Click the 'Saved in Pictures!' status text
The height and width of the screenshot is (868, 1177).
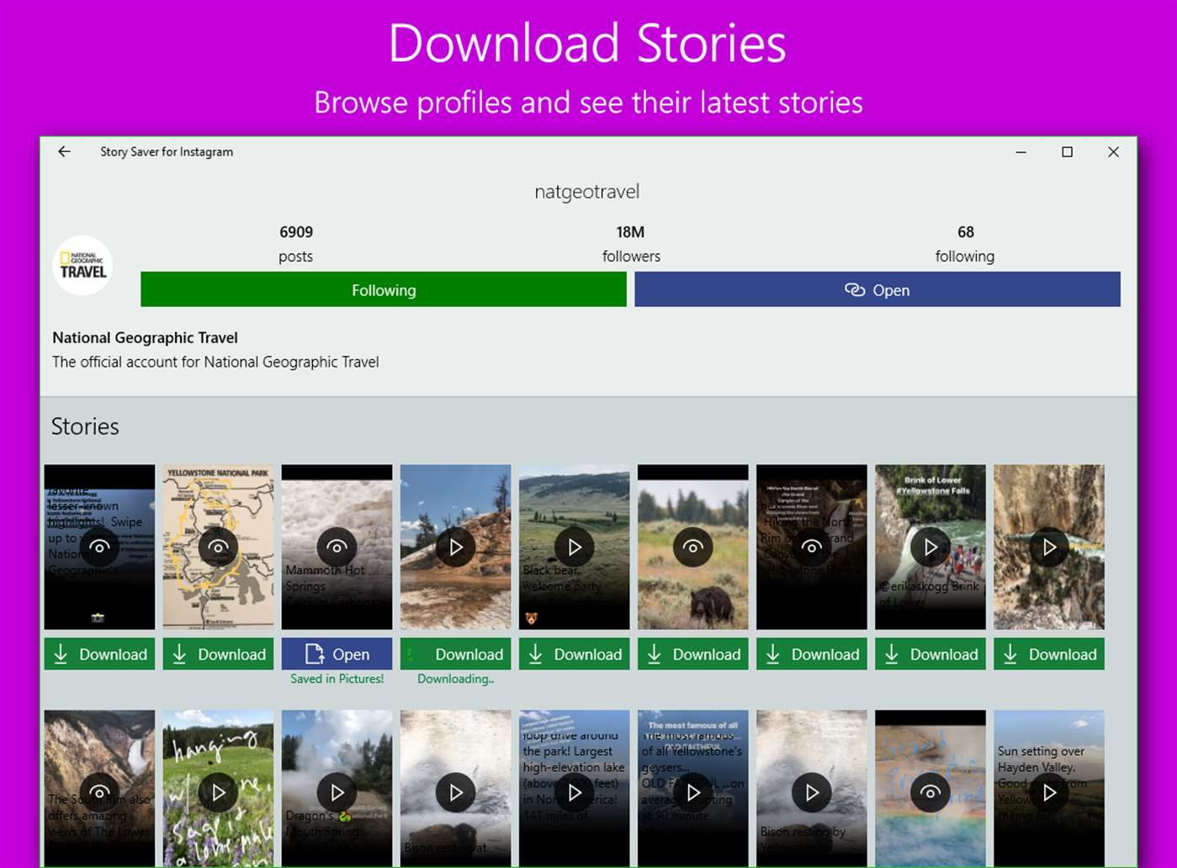tap(337, 679)
